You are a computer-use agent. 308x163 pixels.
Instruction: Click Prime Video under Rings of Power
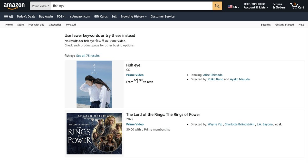click(135, 124)
